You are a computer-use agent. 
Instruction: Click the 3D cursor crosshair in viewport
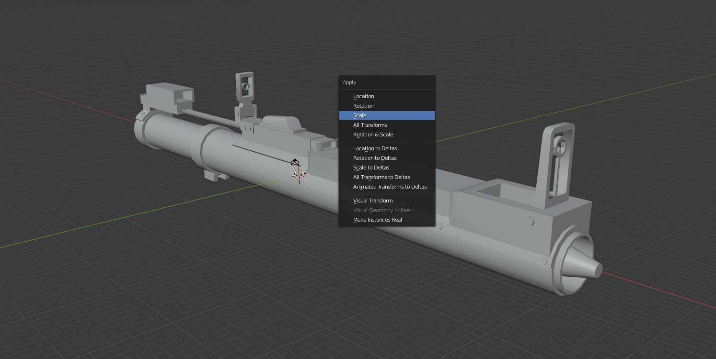299,175
